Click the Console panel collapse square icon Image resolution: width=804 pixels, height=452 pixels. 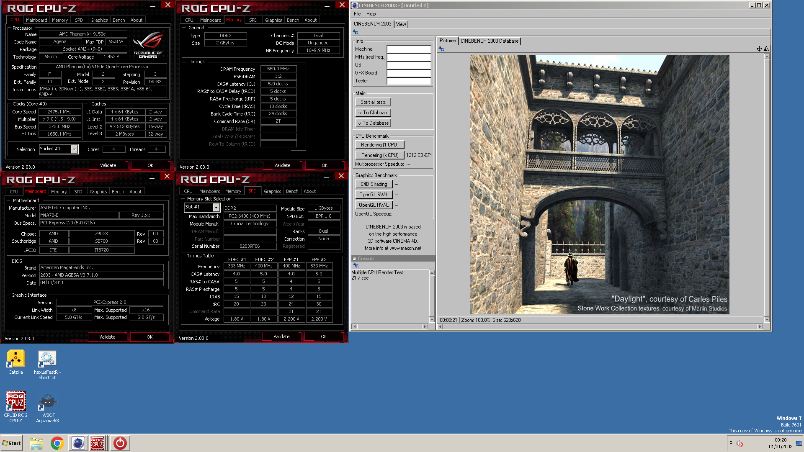pos(354,259)
